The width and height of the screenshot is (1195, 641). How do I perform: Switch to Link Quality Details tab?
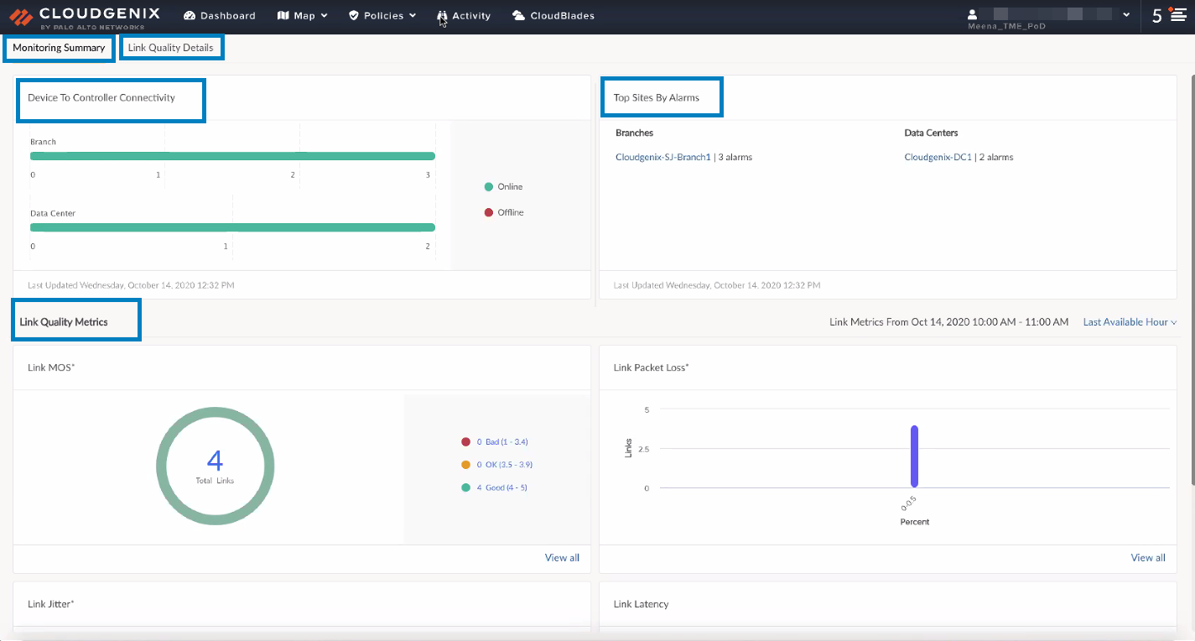[x=170, y=48]
